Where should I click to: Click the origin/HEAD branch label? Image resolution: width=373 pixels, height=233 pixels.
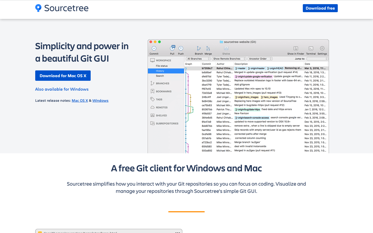tap(275, 68)
